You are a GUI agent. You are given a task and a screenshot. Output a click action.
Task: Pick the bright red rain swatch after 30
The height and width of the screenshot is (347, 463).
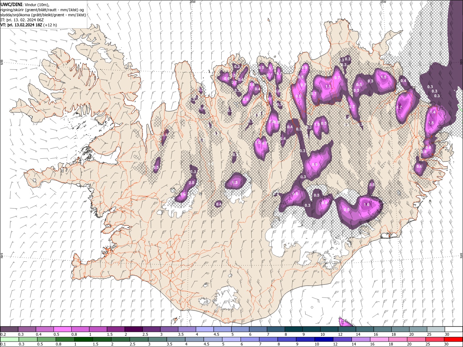(x=453, y=339)
